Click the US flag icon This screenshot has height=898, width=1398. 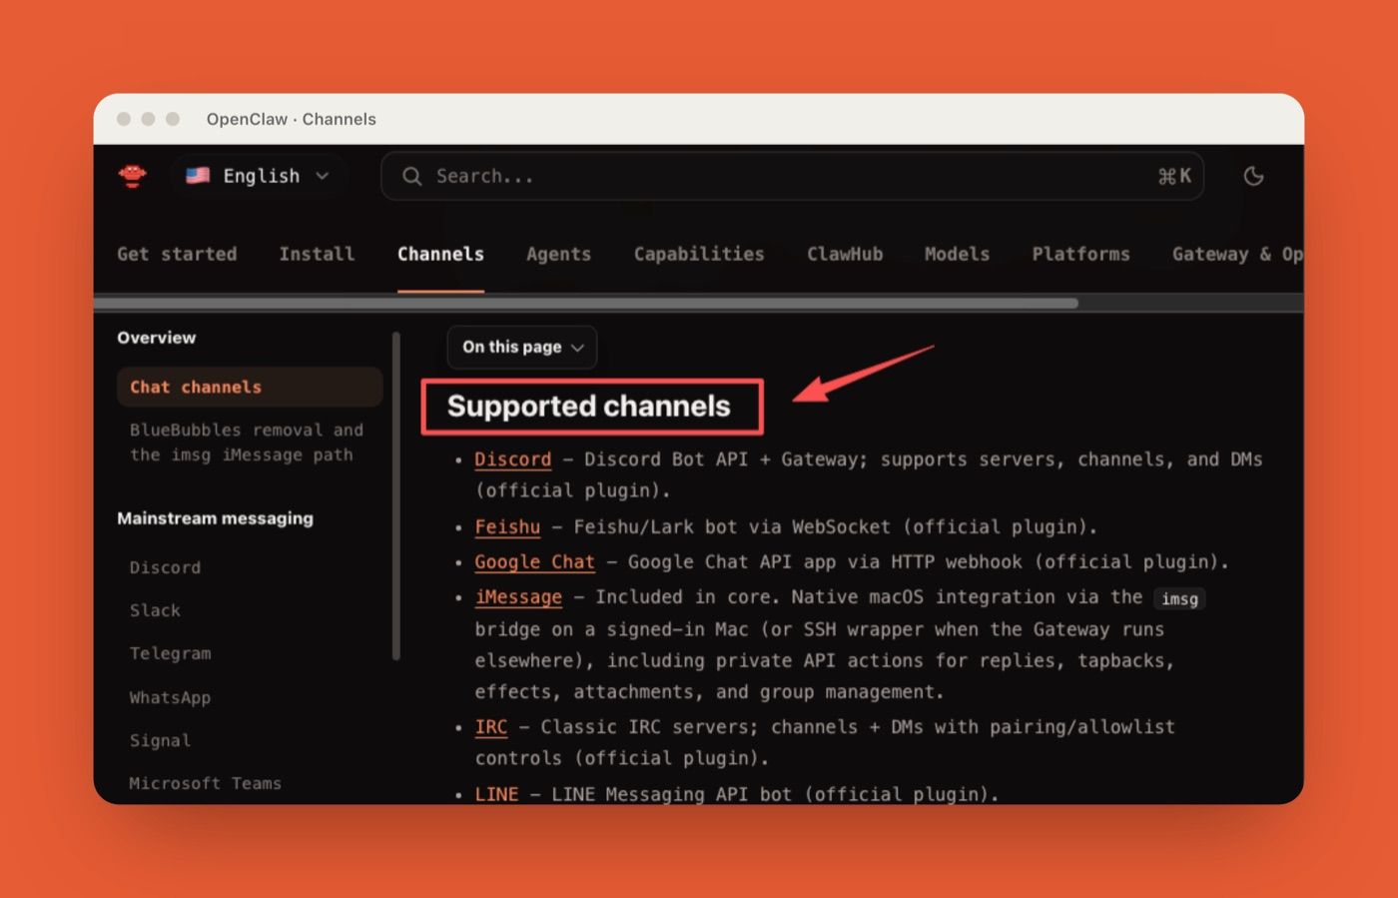pos(198,176)
